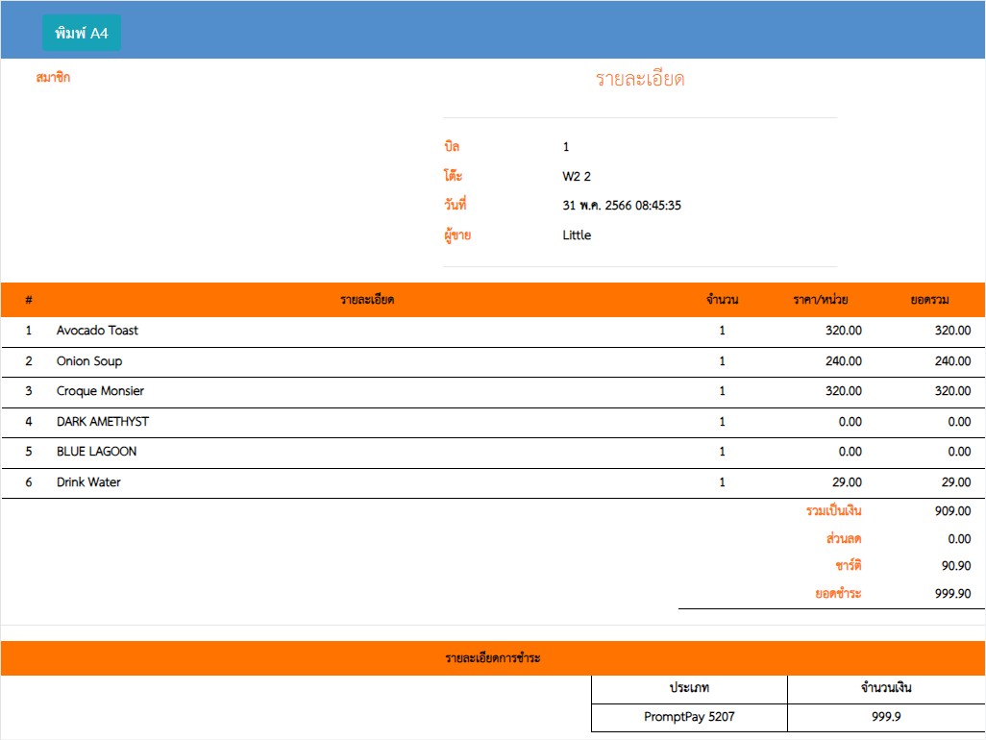Click the พิมพ์ A4 print button

(81, 33)
